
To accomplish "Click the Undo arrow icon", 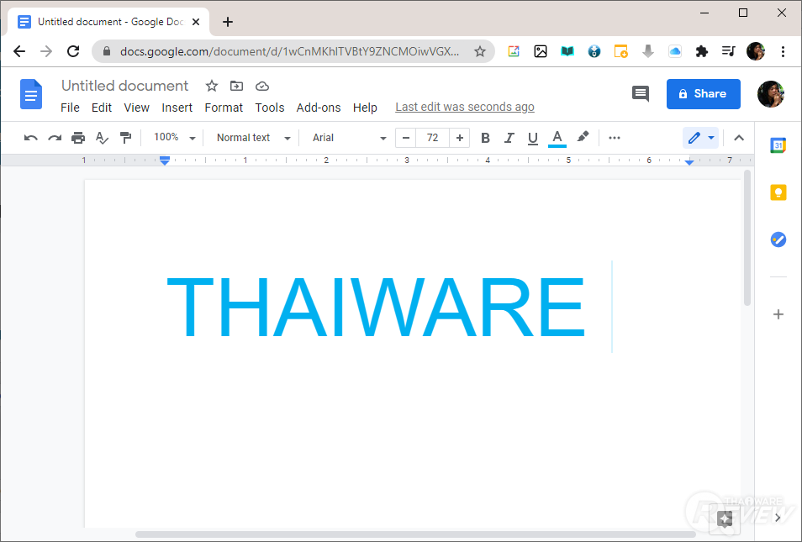I will tap(31, 138).
